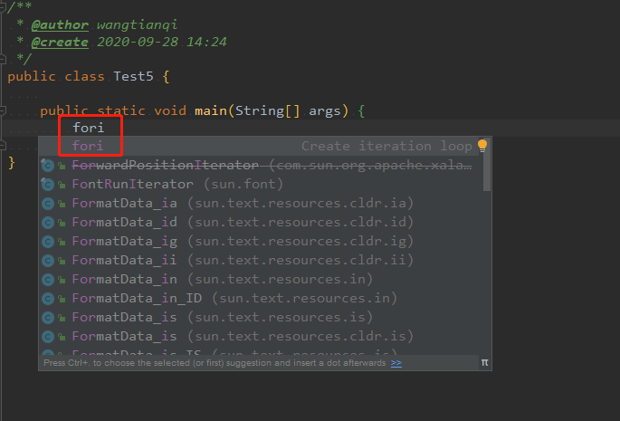Click the main method name

(211, 110)
